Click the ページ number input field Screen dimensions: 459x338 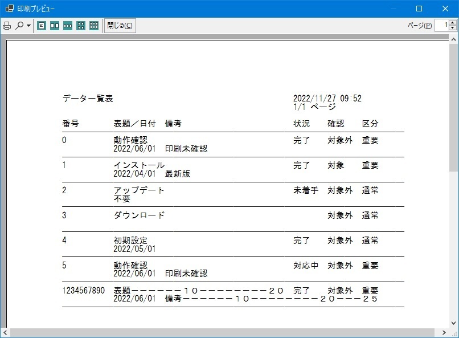[441, 26]
